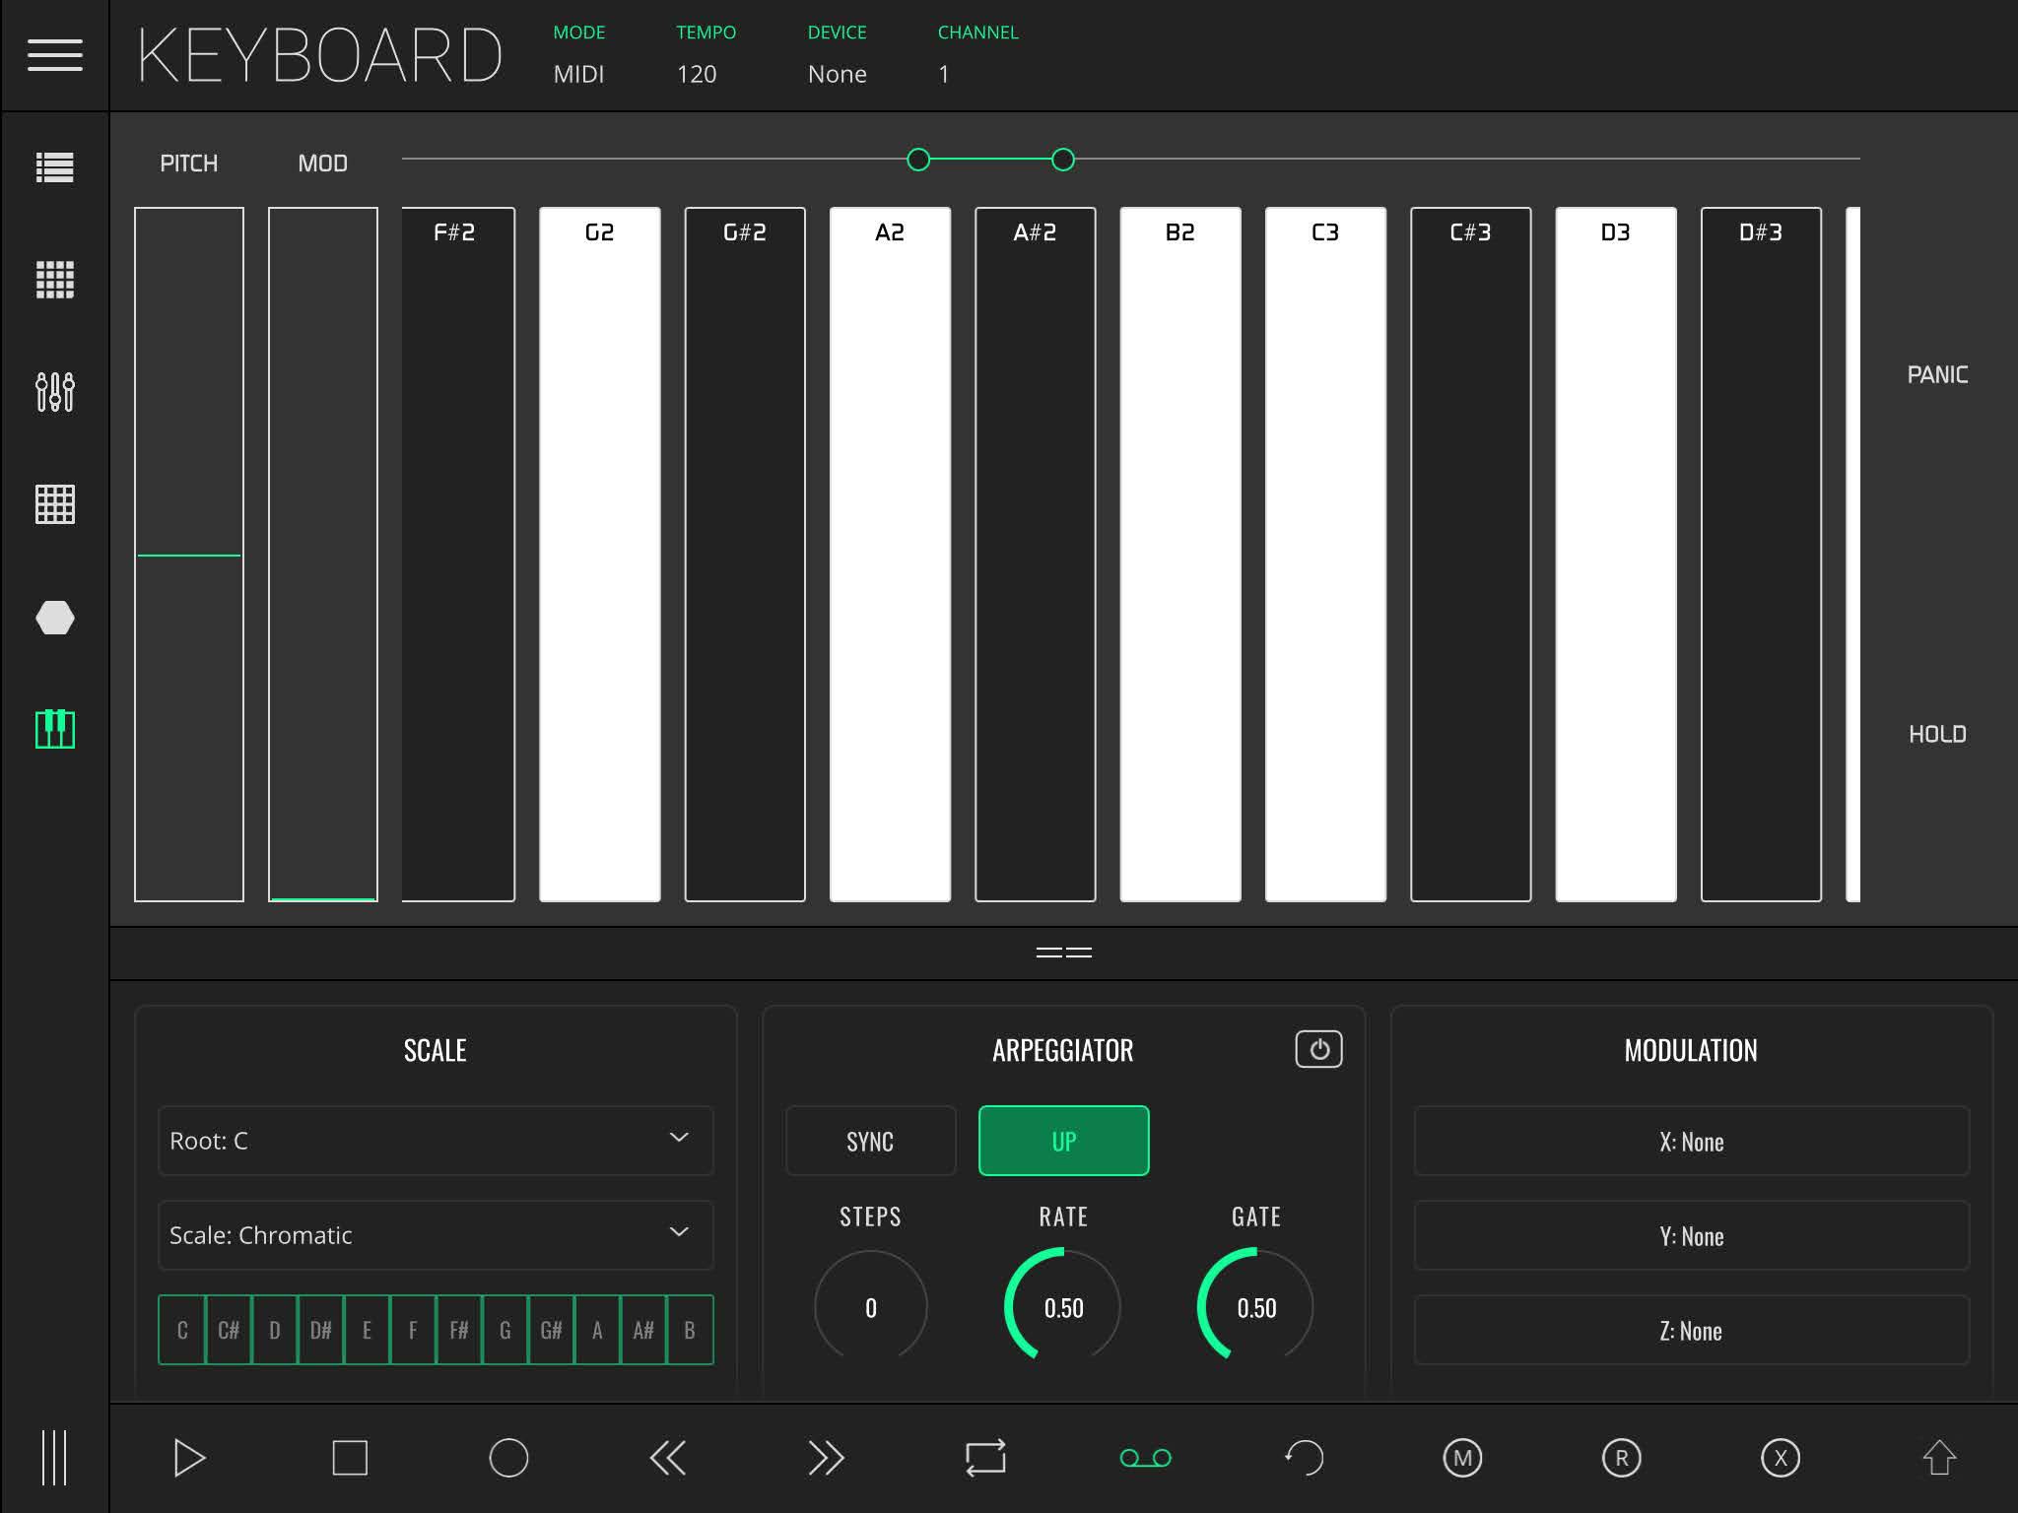The height and width of the screenshot is (1513, 2018).
Task: Play the F#2 key
Action: pos(458,555)
